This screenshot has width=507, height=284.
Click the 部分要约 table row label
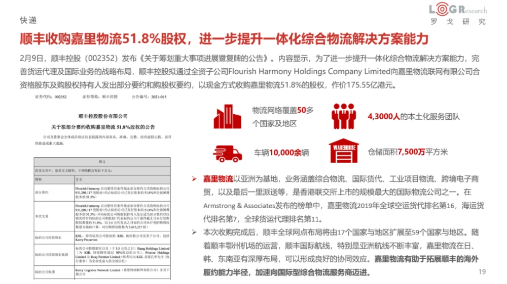[x=42, y=193]
